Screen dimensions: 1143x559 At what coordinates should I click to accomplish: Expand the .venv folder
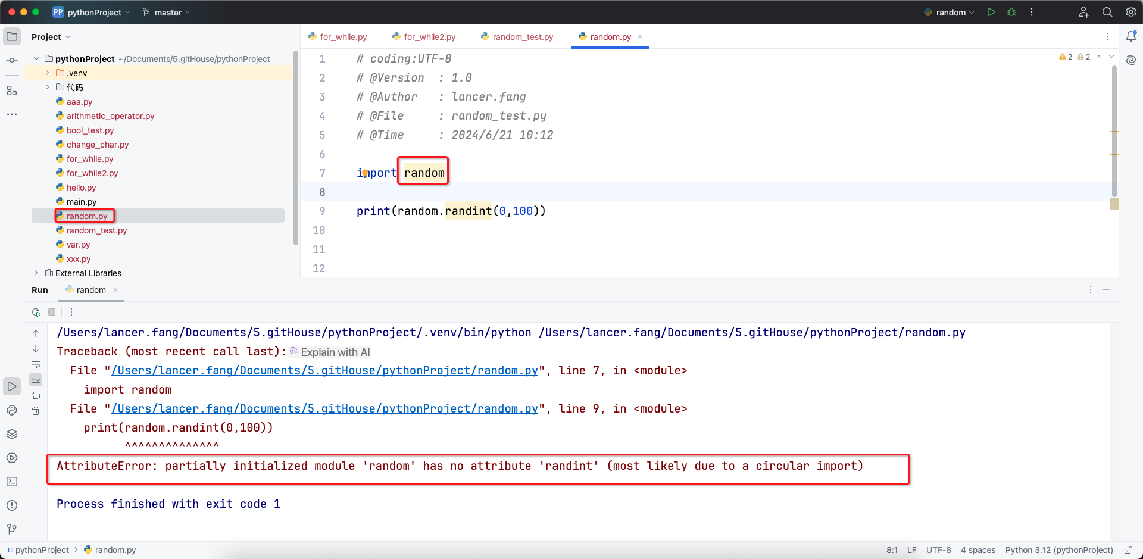[48, 73]
